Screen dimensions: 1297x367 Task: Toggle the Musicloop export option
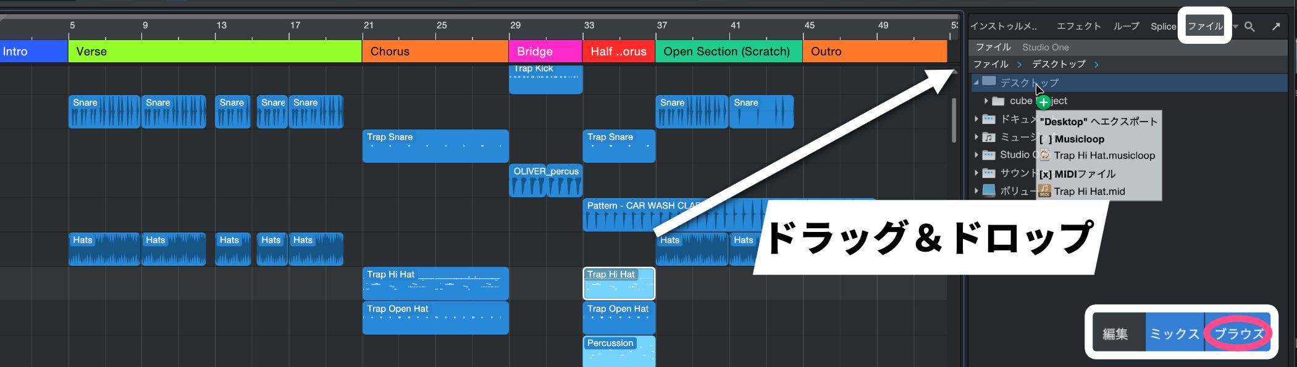(1046, 139)
